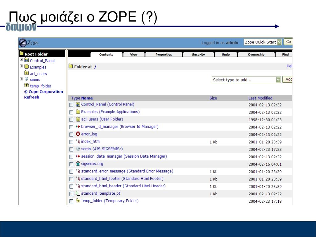Tick the standard_html_footer checkbox

click(71, 179)
